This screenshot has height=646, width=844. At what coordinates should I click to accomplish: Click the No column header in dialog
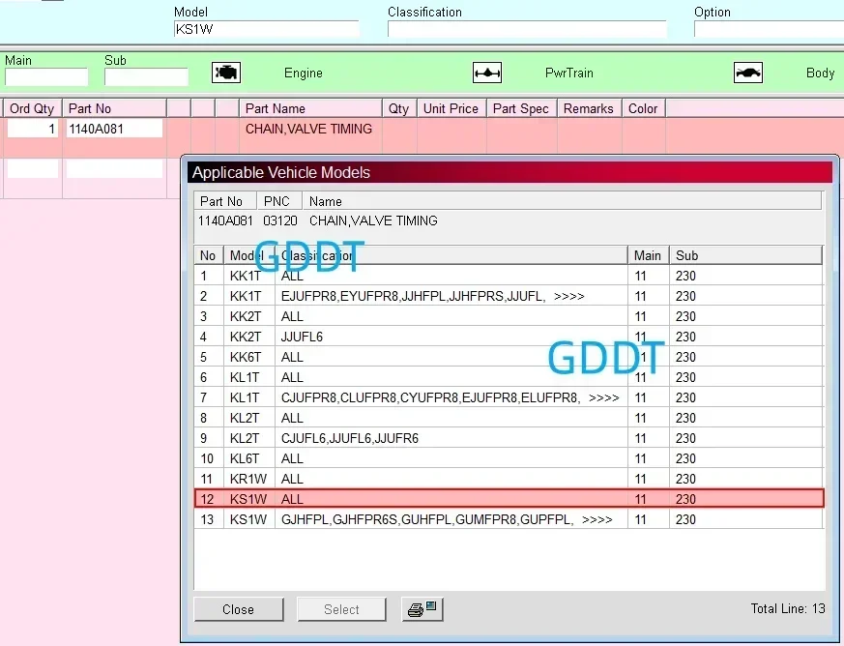(x=208, y=255)
